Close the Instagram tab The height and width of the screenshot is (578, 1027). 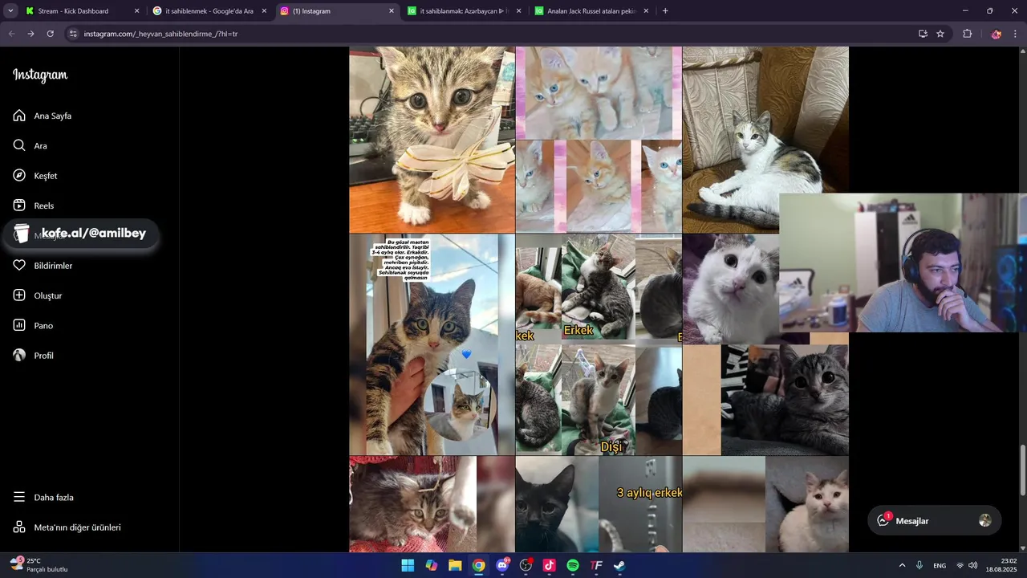point(392,11)
